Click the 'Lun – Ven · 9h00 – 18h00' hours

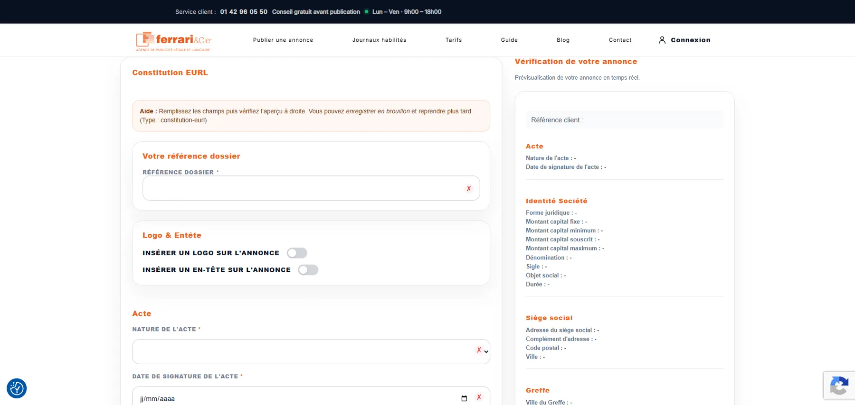tap(407, 12)
